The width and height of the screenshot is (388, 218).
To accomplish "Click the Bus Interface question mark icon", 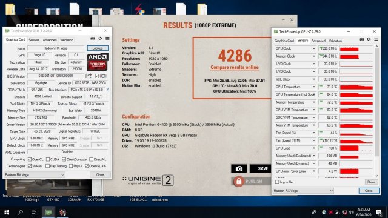I will tap(107, 90).
